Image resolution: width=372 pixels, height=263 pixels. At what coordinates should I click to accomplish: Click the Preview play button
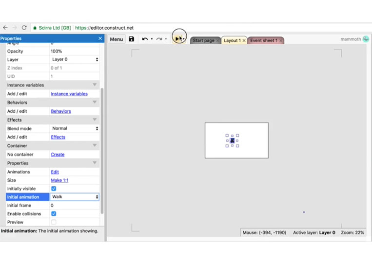click(x=177, y=39)
